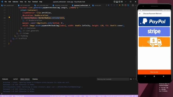Screen dimensions: 173x97
Task: Toggle bottom panel layout icon
Action: point(117,2)
